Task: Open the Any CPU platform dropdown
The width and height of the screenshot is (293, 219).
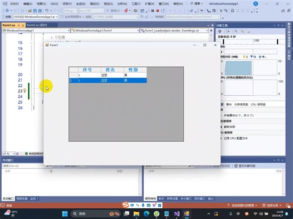Action: pos(91,11)
